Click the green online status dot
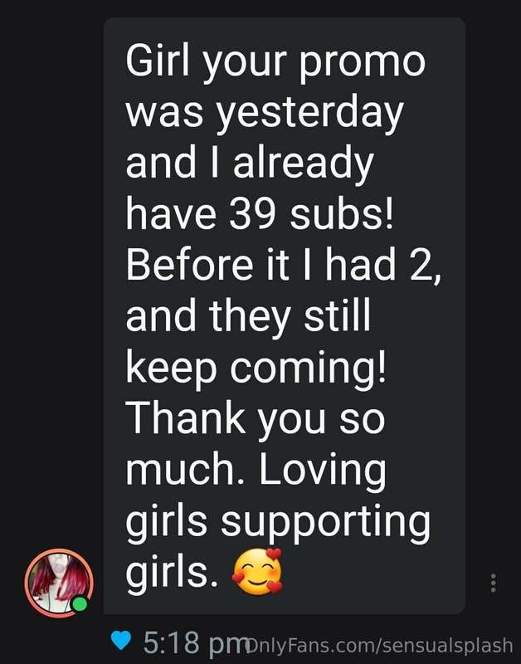This screenshot has height=664, width=521. tap(79, 604)
